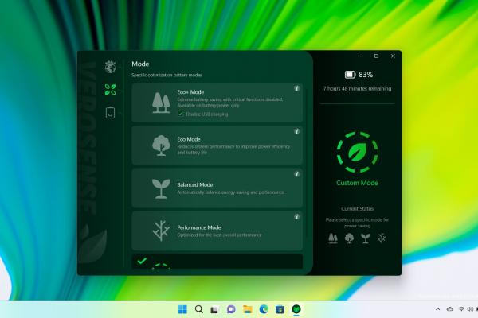This screenshot has height=318, width=478.
Task: Click the Custom Mode label
Action: tap(357, 183)
